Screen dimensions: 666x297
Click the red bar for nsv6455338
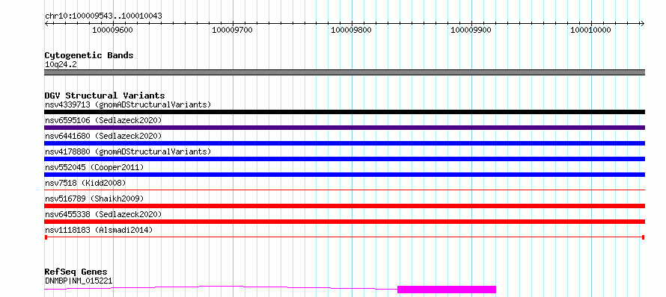[344, 222]
